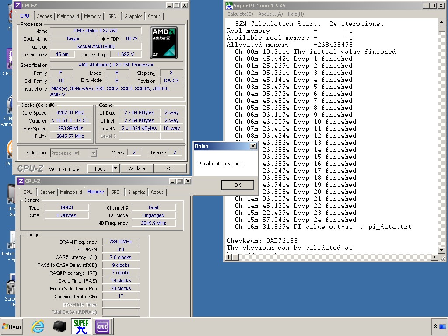This screenshot has height=336, width=448.
Task: Click the Multiplier value x 14.5
Action: pyautogui.click(x=70, y=121)
